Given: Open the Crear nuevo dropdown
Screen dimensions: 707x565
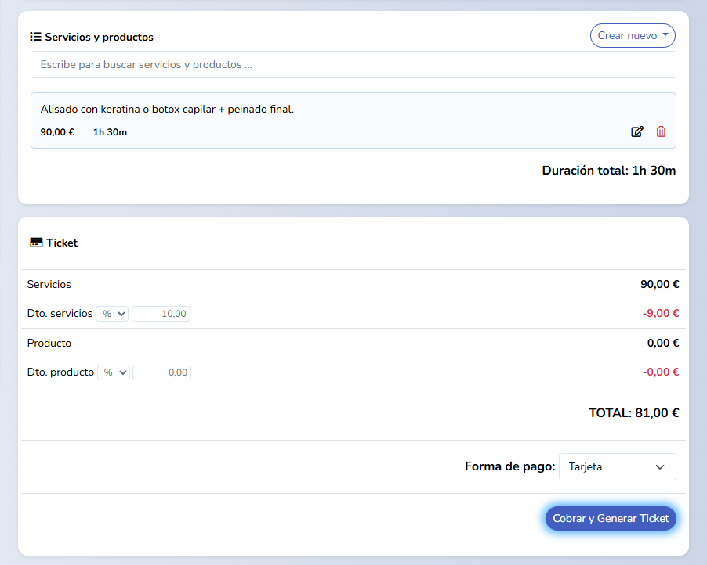Looking at the screenshot, I should [x=633, y=35].
